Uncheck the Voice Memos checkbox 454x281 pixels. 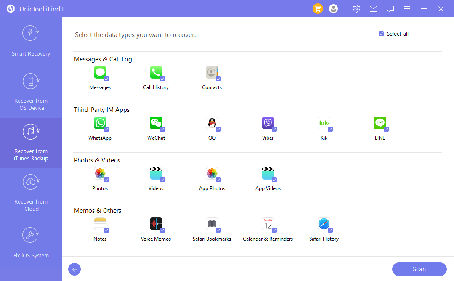coord(162,230)
